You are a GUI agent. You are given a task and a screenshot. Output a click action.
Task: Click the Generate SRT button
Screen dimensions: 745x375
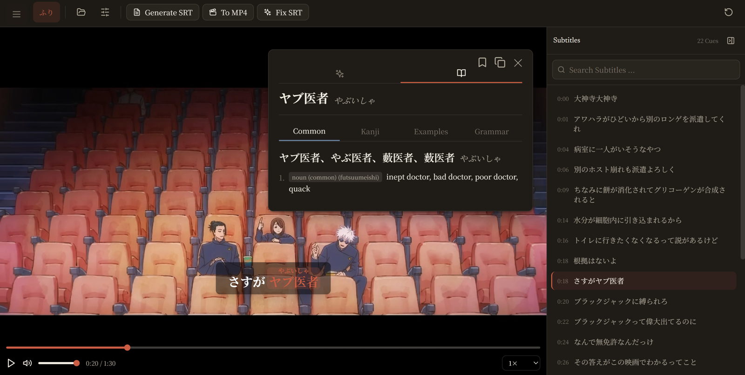(x=163, y=13)
